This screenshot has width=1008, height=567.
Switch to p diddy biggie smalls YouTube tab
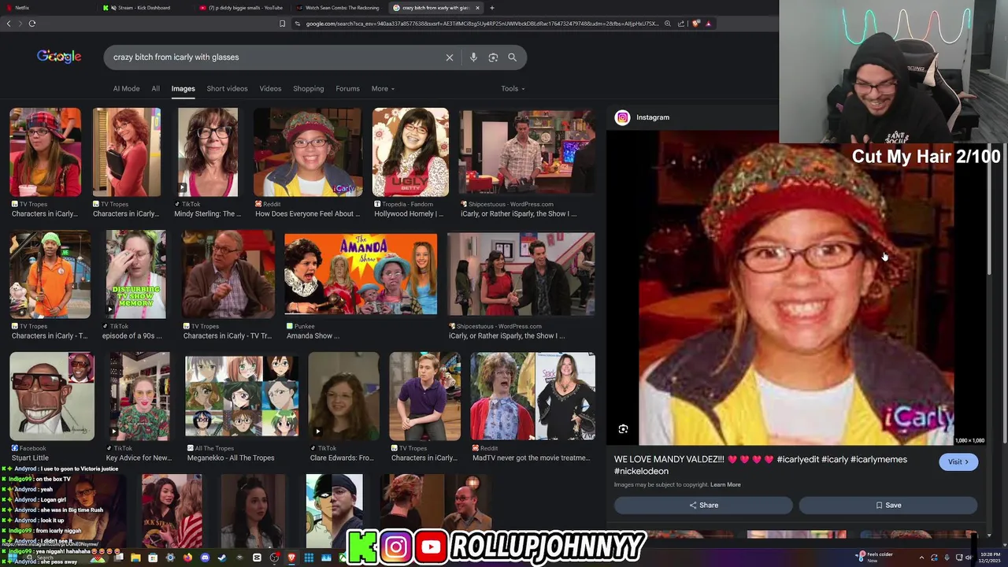240,8
